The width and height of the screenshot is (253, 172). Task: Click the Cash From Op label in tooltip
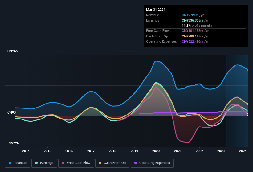coord(157,36)
